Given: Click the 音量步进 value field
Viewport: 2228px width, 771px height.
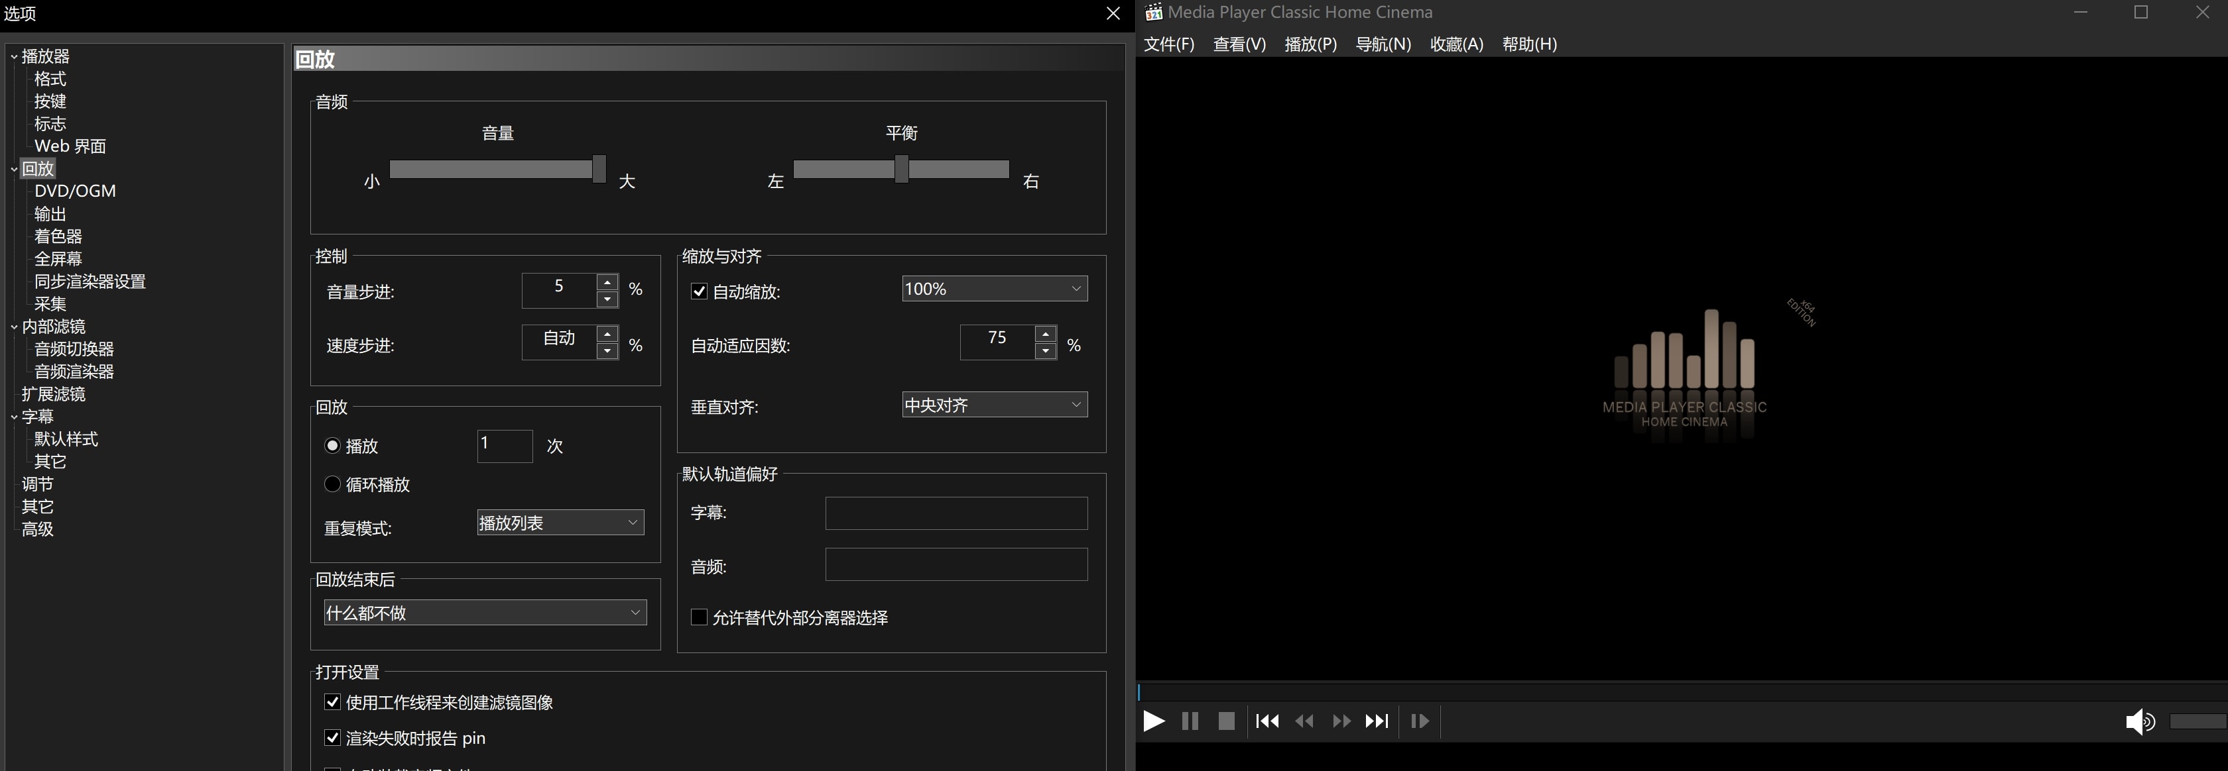Looking at the screenshot, I should pos(559,290).
